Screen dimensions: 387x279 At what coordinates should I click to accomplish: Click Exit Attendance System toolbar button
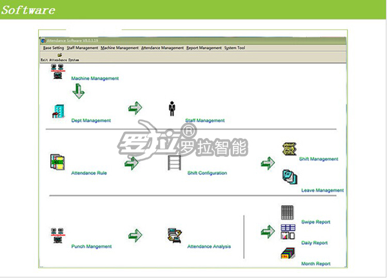point(59,57)
